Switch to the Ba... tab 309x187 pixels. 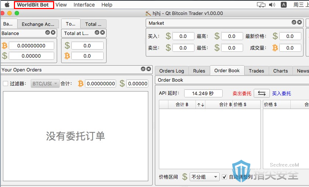point(8,24)
